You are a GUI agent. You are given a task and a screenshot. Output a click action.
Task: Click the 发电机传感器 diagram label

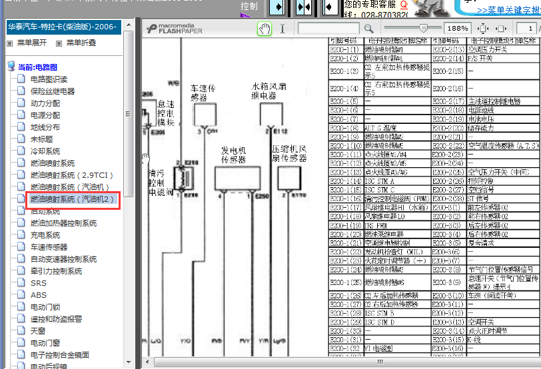(x=234, y=155)
